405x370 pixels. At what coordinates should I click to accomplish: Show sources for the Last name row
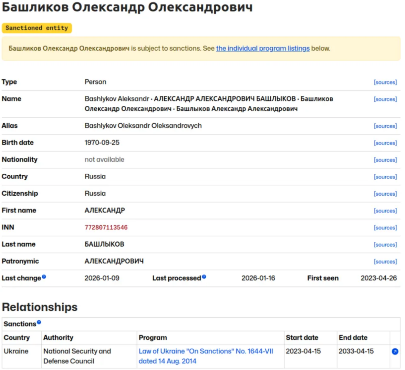[385, 245]
